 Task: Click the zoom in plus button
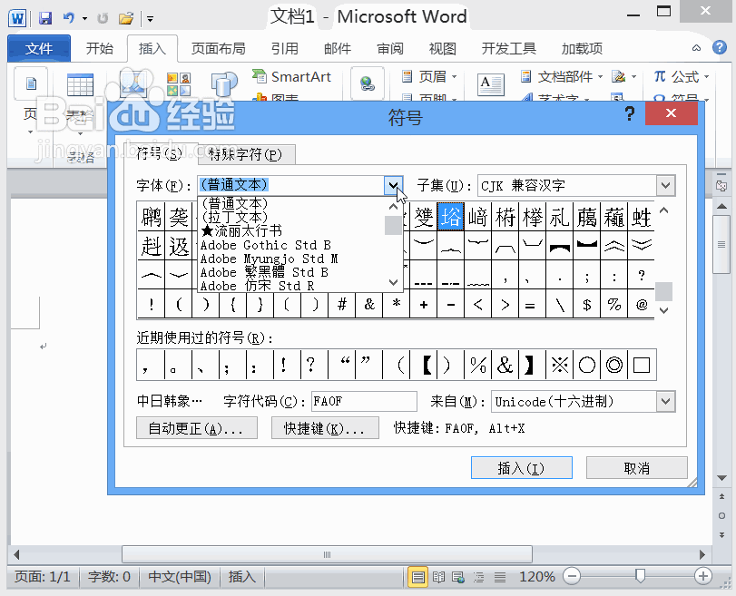(702, 576)
